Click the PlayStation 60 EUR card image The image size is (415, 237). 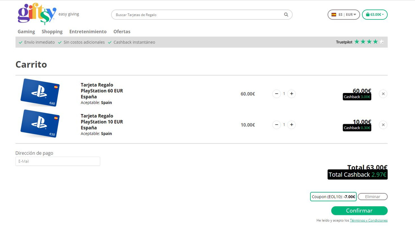[x=40, y=92]
